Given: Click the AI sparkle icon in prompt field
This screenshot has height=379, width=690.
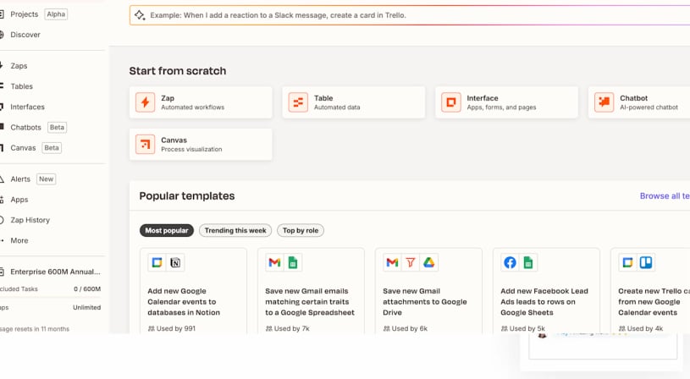Looking at the screenshot, I should pyautogui.click(x=141, y=15).
